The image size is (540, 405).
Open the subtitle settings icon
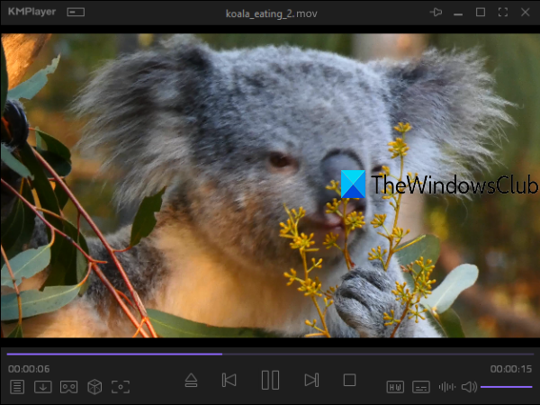coord(421,387)
